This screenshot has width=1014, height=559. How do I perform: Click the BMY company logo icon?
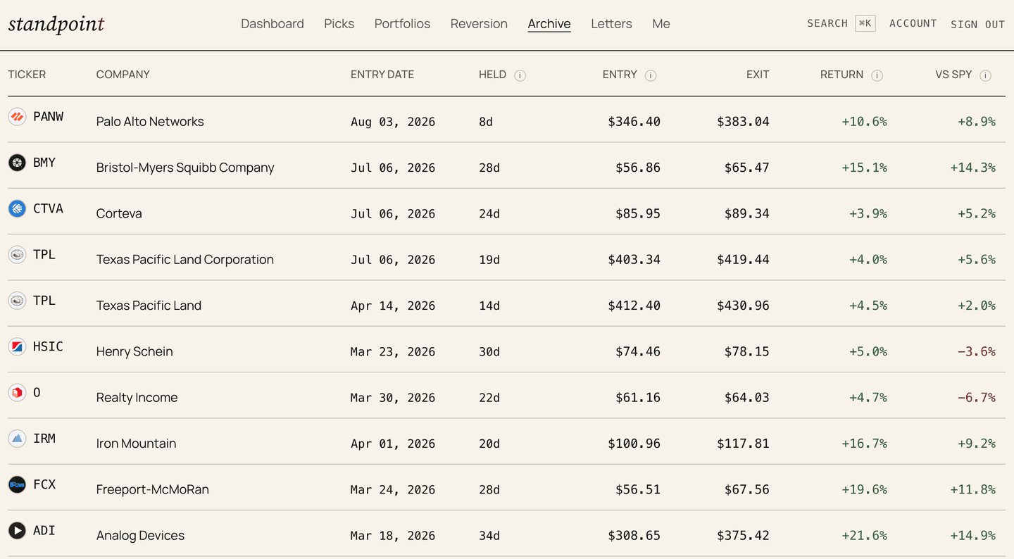(17, 163)
